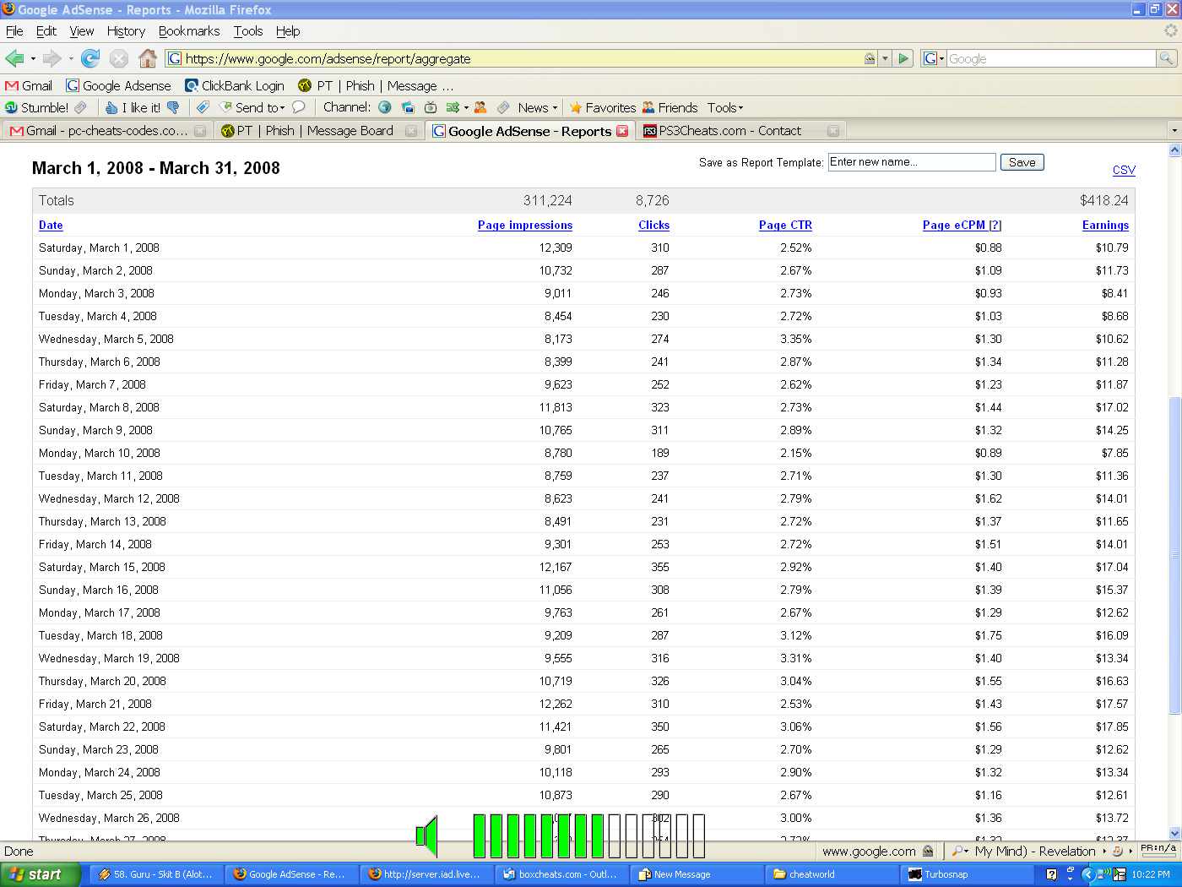Screen dimensions: 1182x887
Task: Click the PR:n/a PageRank status indicator
Action: point(1158,850)
